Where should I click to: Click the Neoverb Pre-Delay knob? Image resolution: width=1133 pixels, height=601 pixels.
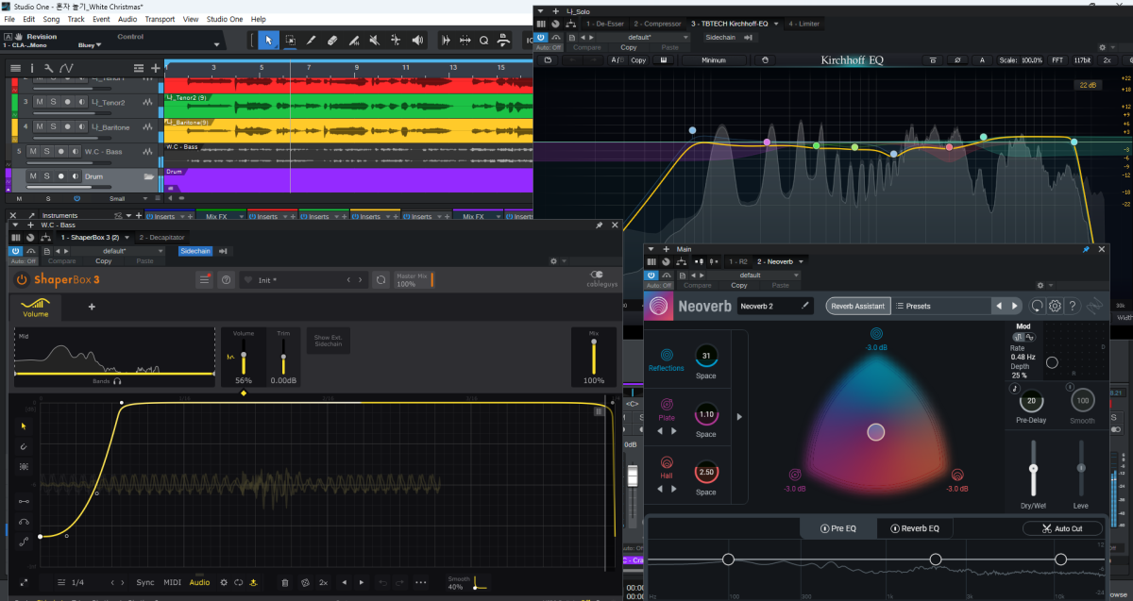point(1031,400)
